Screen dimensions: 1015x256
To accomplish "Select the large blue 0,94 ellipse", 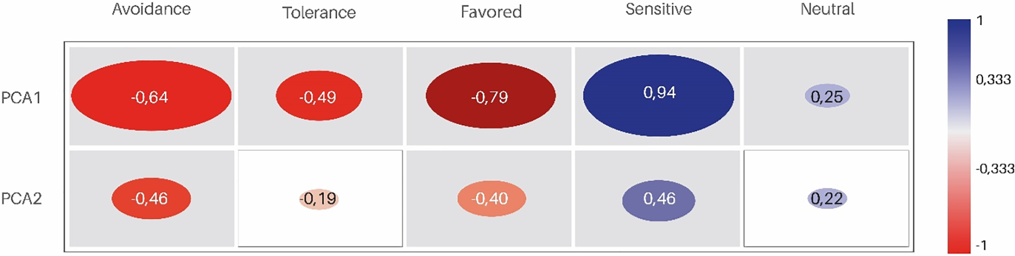I will pyautogui.click(x=658, y=95).
